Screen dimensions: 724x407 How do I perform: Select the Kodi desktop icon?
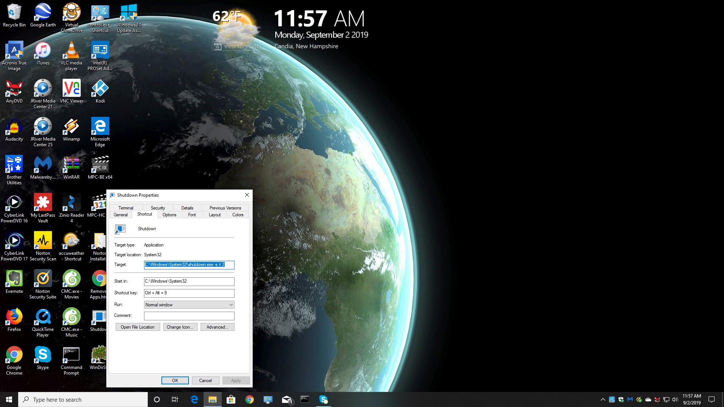point(100,92)
